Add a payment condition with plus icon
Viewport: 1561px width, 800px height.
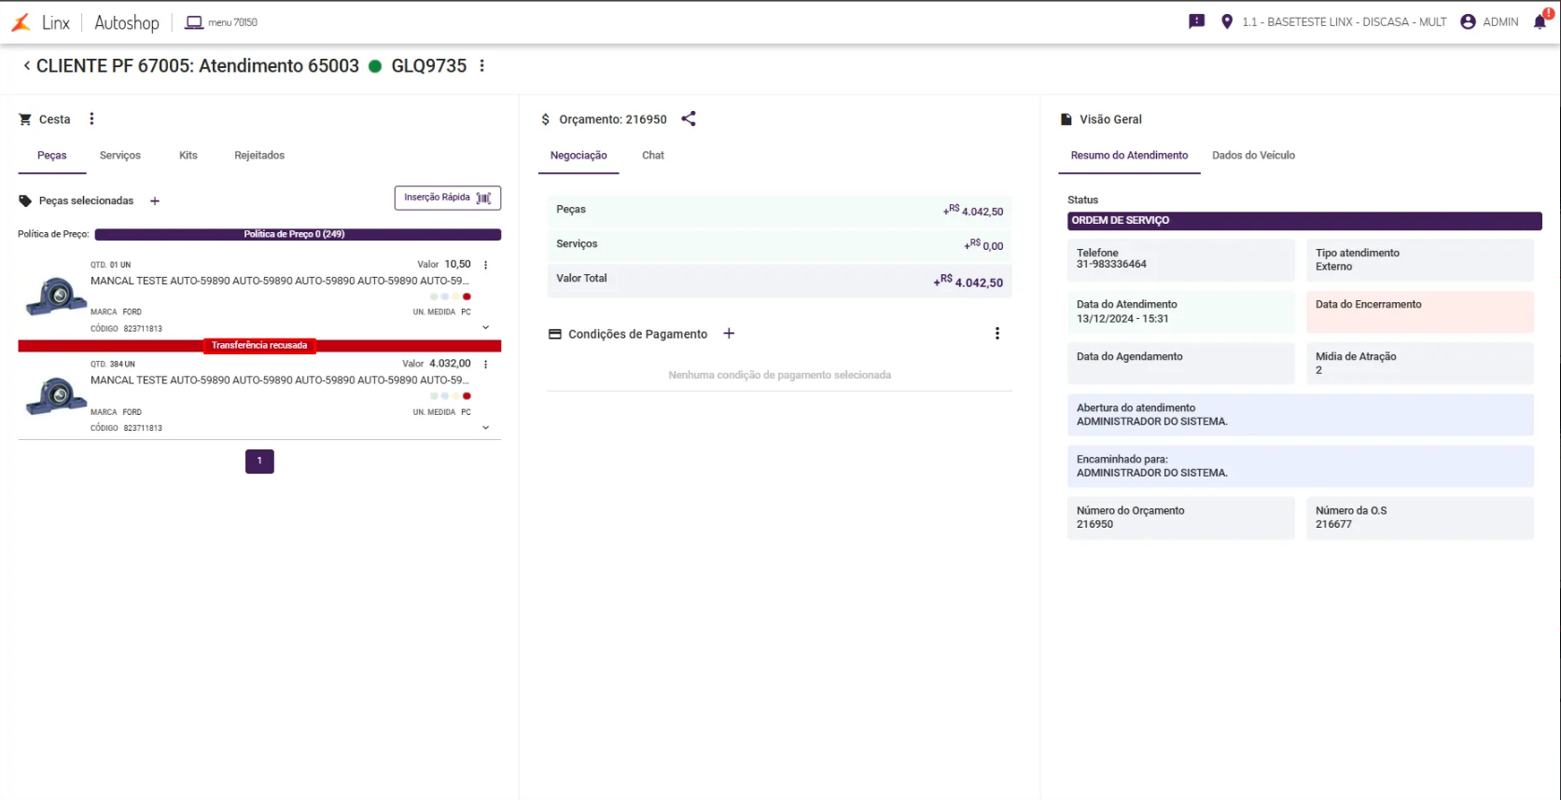729,334
